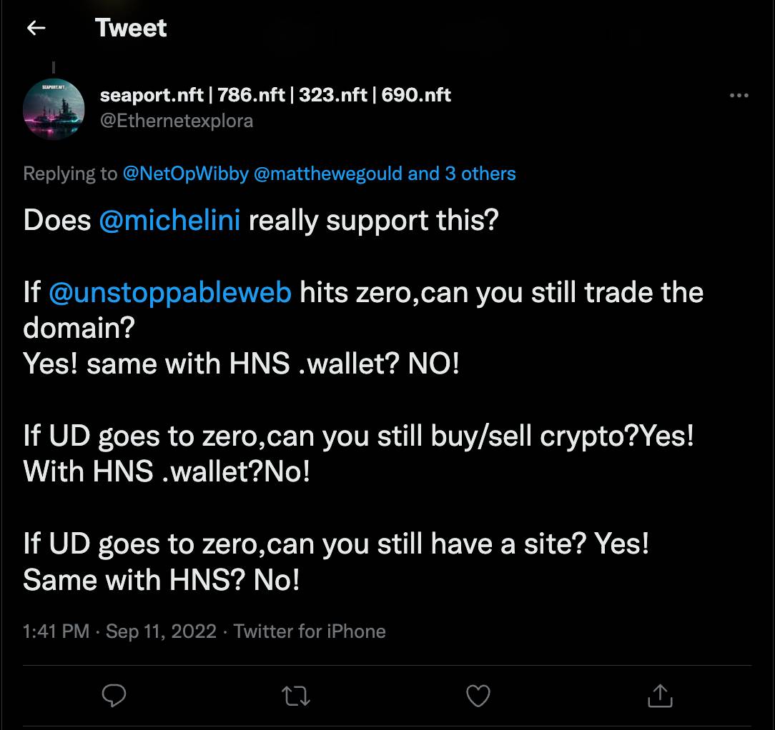This screenshot has width=775, height=730.
Task: Click the seaport.nft display name
Action: (276, 95)
